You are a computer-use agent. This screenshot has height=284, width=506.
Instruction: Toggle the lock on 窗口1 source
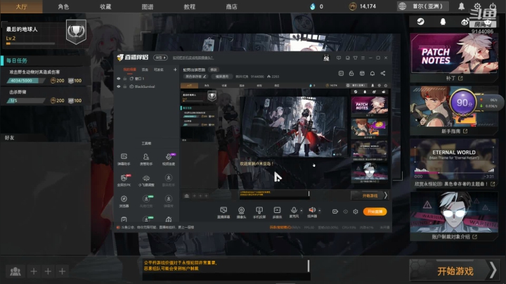124,79
